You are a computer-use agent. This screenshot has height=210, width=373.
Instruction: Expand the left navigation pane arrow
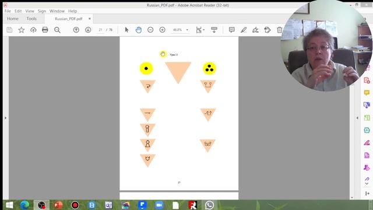pyautogui.click(x=5, y=118)
